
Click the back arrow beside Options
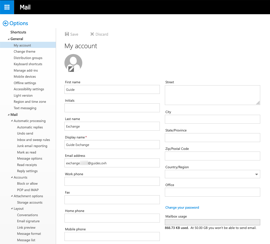(x=5, y=24)
